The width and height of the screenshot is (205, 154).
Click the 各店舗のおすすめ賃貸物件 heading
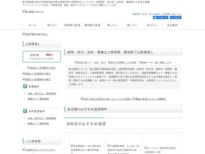tap(123, 109)
